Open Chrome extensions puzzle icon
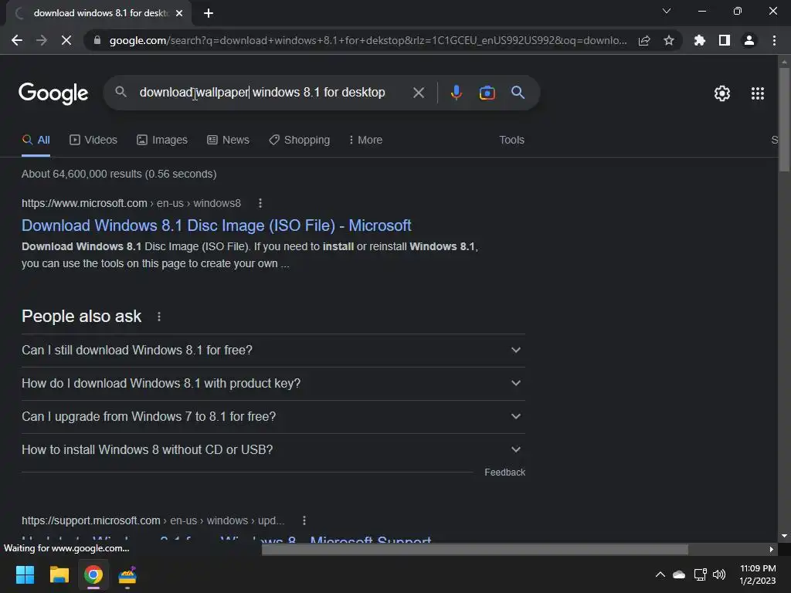791x593 pixels. 699,40
